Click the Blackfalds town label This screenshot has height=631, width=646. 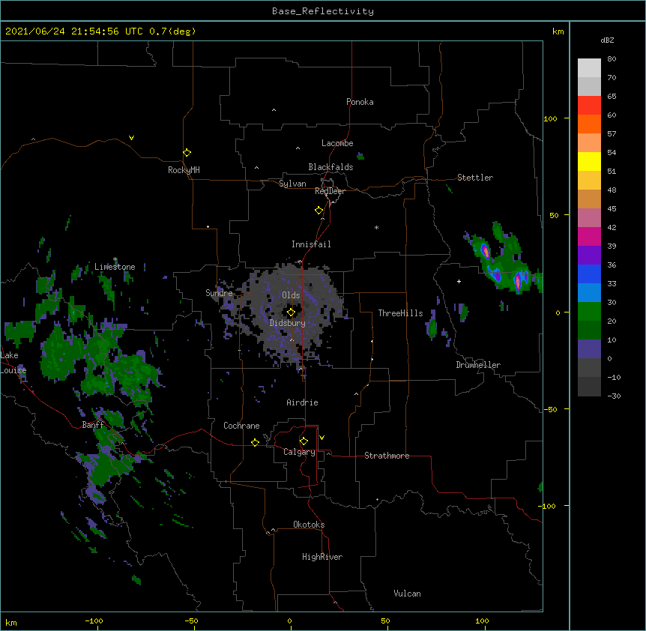(330, 167)
